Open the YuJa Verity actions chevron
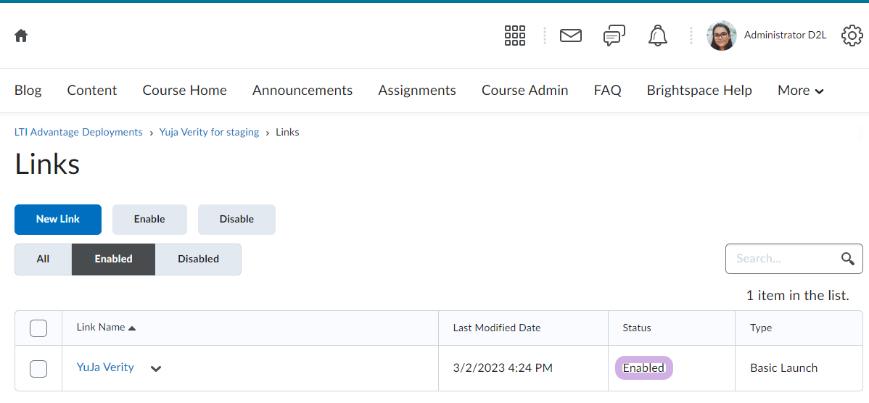869x403 pixels. [x=155, y=368]
